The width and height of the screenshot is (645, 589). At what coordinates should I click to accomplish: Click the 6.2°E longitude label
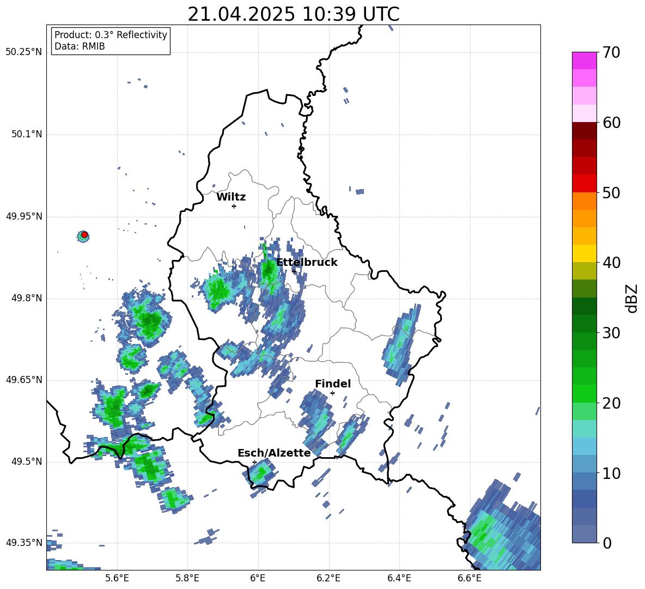pos(328,579)
